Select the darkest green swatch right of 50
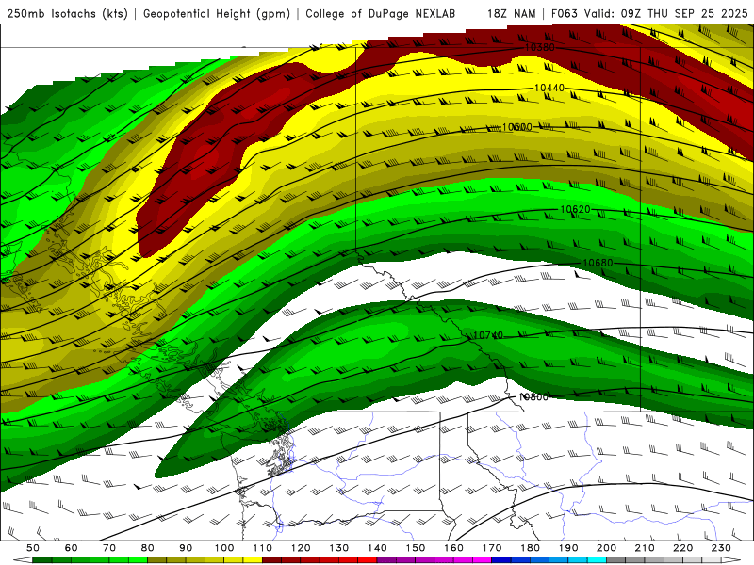This screenshot has height=565, width=754. click(42, 560)
